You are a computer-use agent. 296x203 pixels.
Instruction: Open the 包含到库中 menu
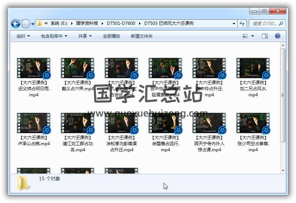54,36
